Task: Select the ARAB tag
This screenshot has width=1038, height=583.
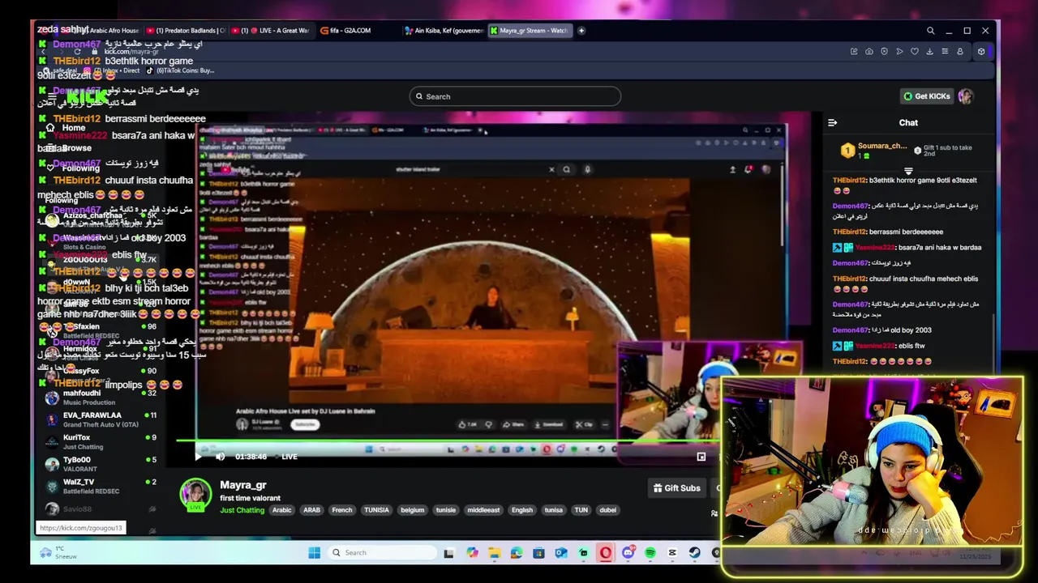Action: (311, 510)
